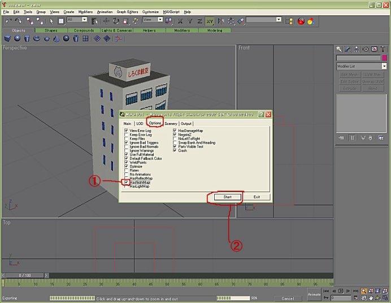Open the View reference coordinate dropdown
This screenshot has width=391, height=303.
pyautogui.click(x=160, y=20)
